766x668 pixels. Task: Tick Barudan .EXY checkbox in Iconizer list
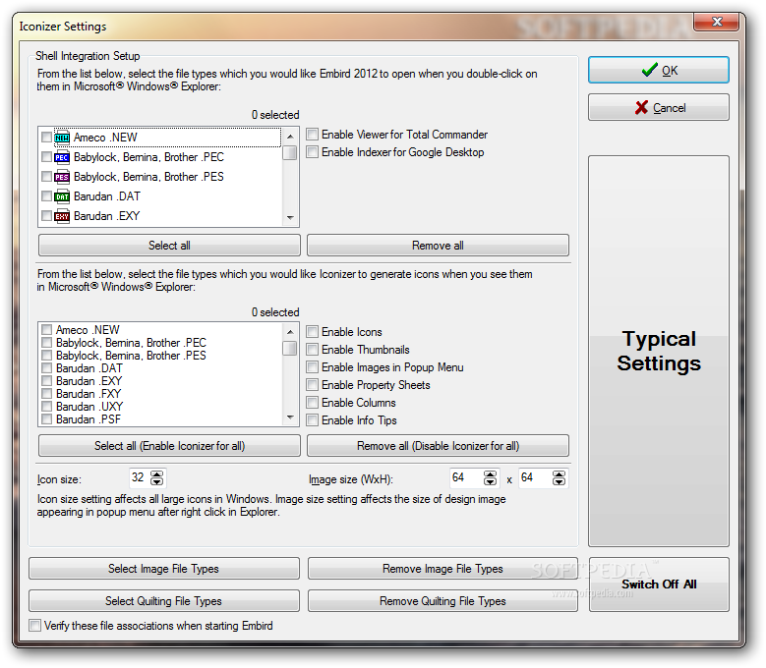47,380
